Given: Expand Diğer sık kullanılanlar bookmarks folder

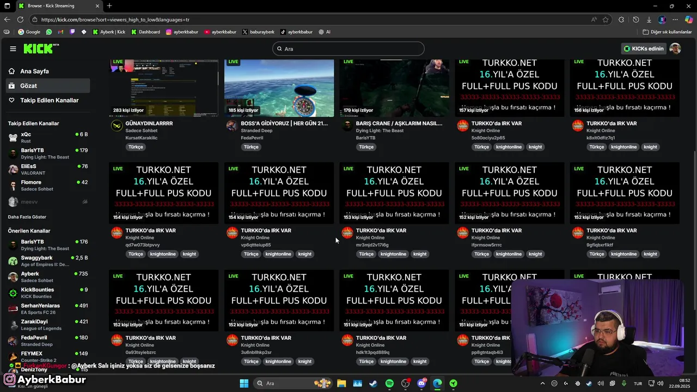Looking at the screenshot, I should point(667,32).
